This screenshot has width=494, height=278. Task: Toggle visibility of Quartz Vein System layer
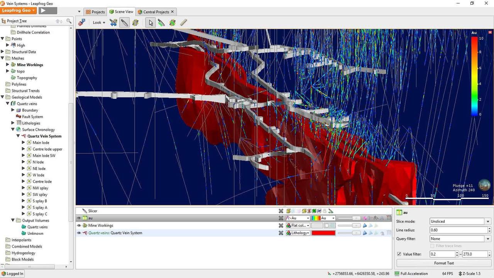tap(79, 233)
